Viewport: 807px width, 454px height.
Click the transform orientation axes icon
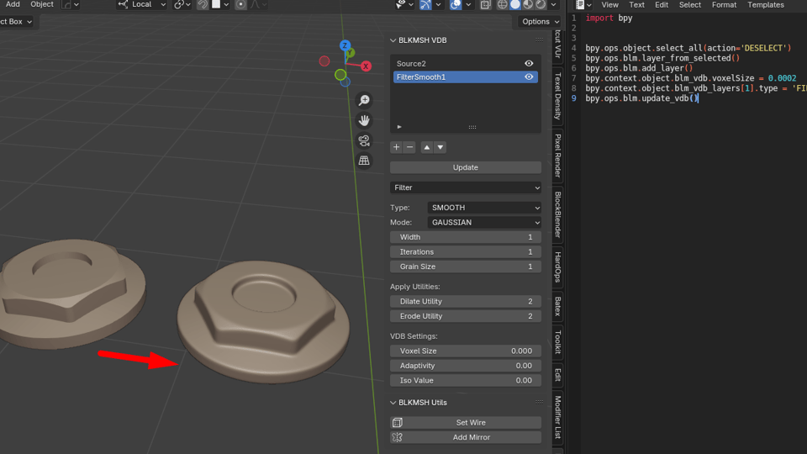pos(123,5)
